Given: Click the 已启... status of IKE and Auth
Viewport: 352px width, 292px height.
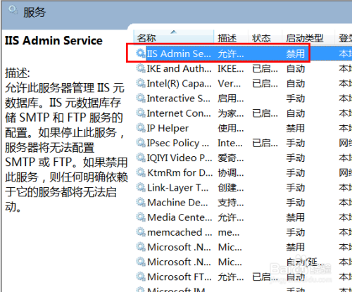Looking at the screenshot, I should pos(265,69).
